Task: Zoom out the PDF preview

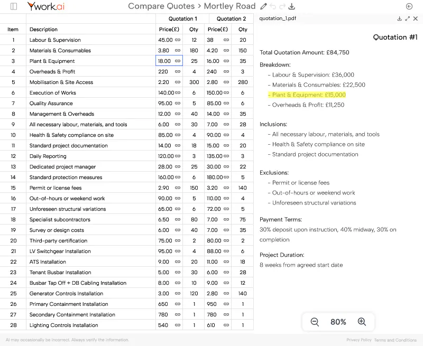Action: click(x=315, y=322)
